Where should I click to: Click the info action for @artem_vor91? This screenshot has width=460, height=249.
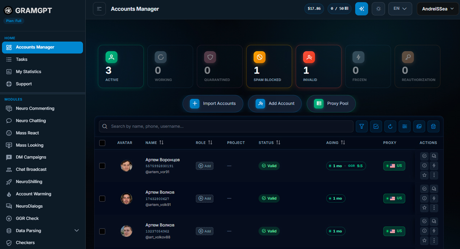pyautogui.click(x=424, y=166)
